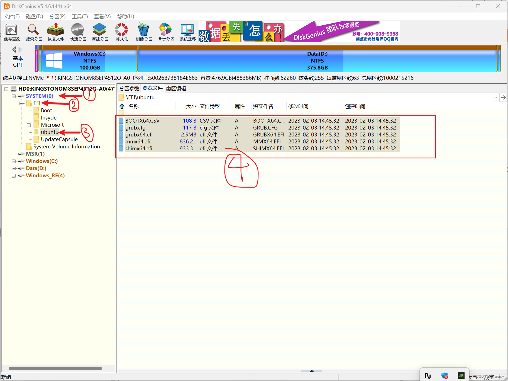Click the Delete Partition (删除分区) icon
This screenshot has width=508, height=381.
144,32
